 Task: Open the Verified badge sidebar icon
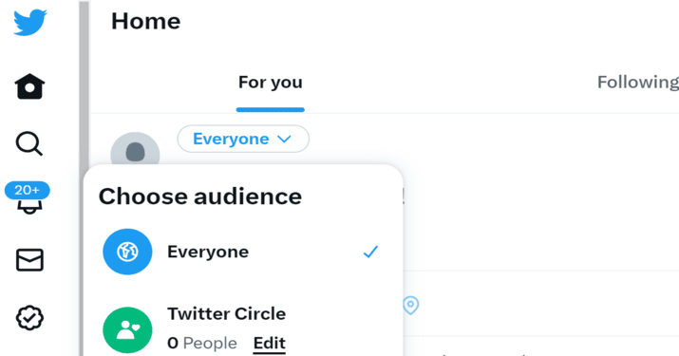pyautogui.click(x=29, y=318)
